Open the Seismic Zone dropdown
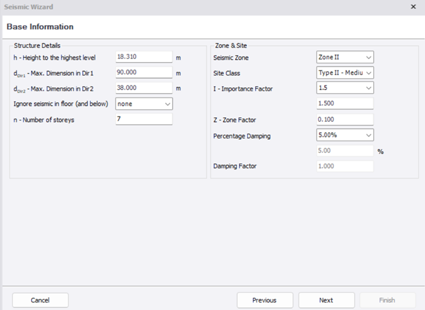The height and width of the screenshot is (310, 425). coord(345,57)
